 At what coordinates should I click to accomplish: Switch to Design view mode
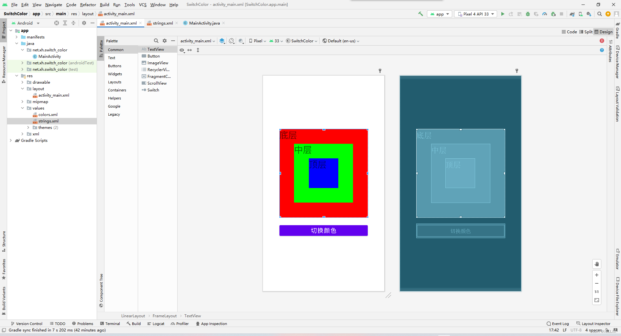[x=604, y=32]
